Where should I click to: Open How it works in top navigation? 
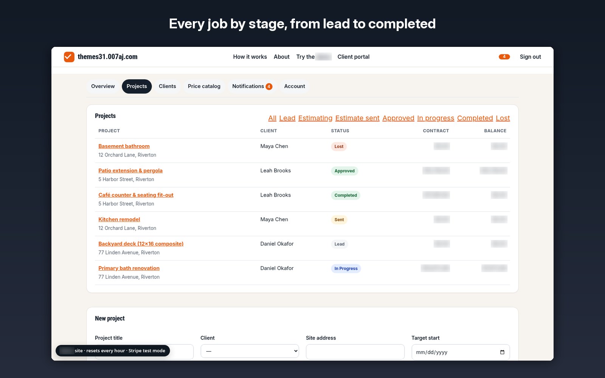250,57
